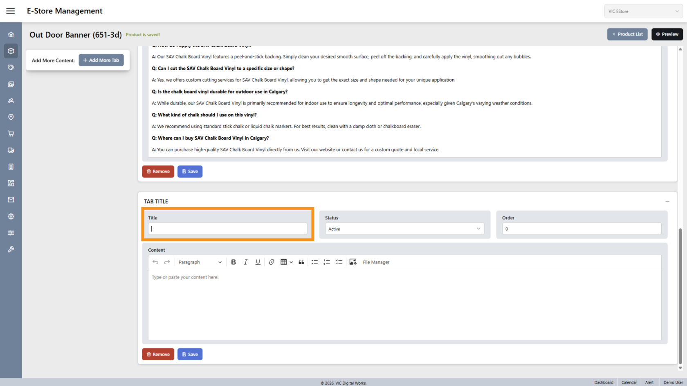Open the VIC EStore selector dropdown

click(x=643, y=11)
